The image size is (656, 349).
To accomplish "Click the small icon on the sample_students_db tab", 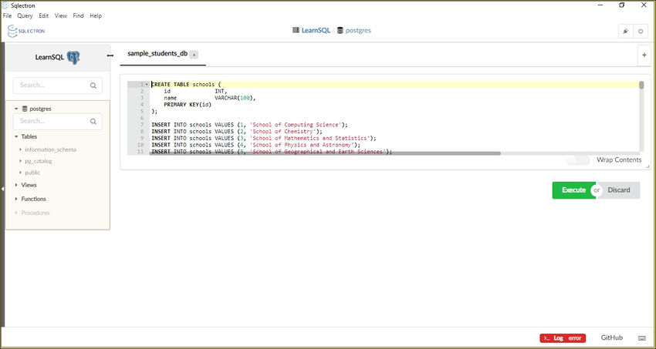I will (x=194, y=54).
